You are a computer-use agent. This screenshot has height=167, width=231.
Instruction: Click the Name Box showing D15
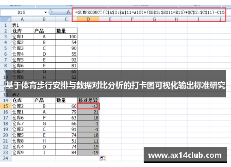(22, 12)
